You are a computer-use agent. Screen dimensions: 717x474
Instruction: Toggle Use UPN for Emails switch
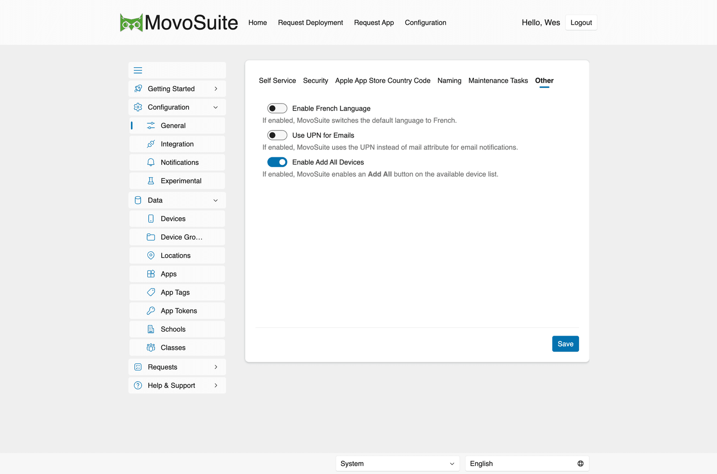coord(277,135)
